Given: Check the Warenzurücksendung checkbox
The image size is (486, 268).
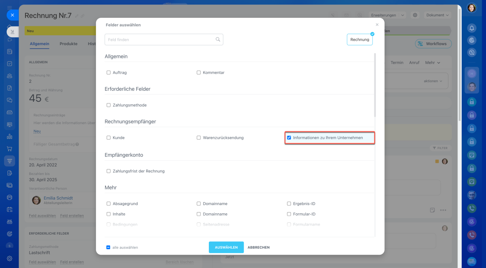Looking at the screenshot, I should tap(199, 138).
